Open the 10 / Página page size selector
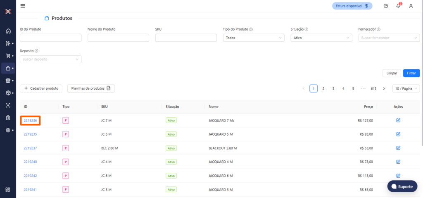Viewport: 423px width, 198px height. (406, 88)
